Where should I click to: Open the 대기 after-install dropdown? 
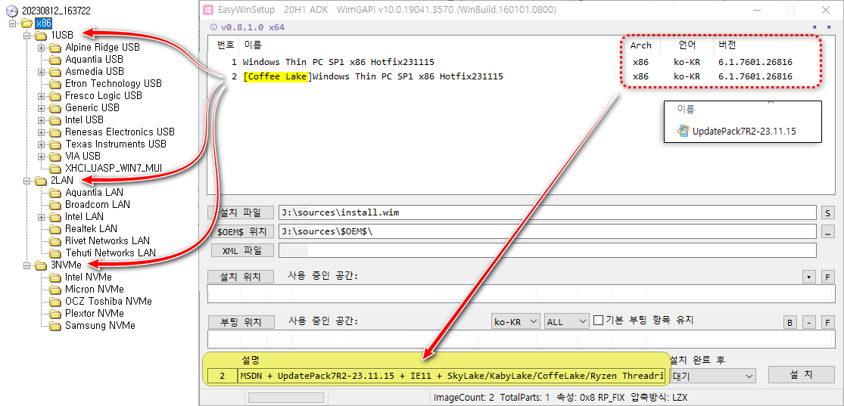point(712,375)
